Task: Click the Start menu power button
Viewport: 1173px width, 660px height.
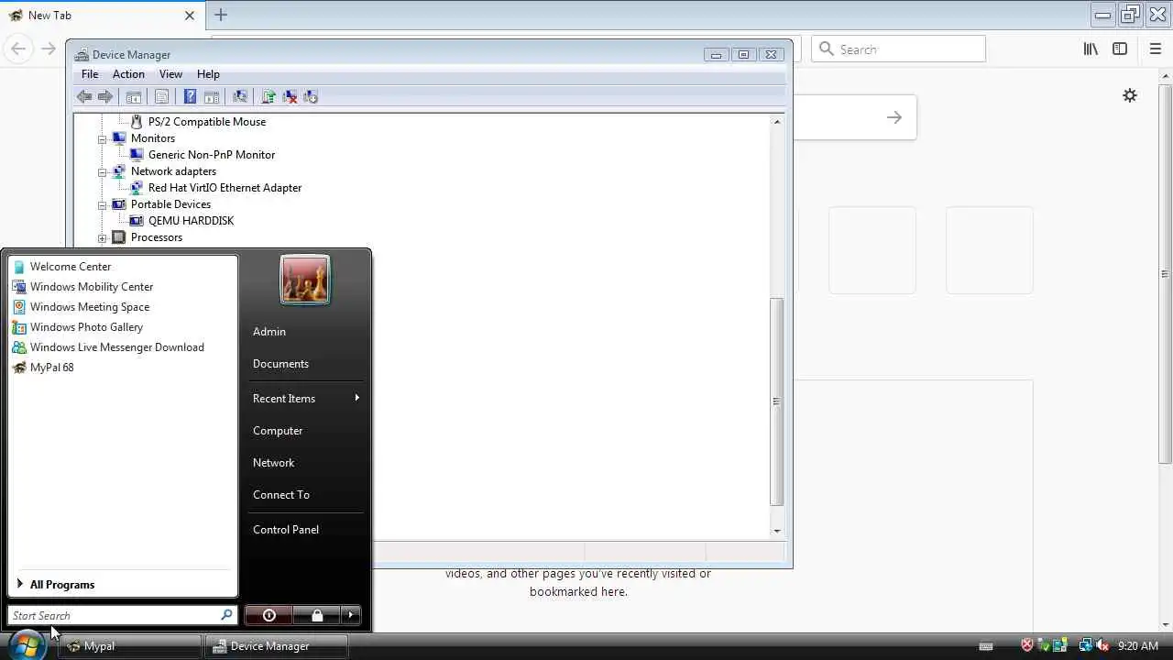Action: (269, 615)
